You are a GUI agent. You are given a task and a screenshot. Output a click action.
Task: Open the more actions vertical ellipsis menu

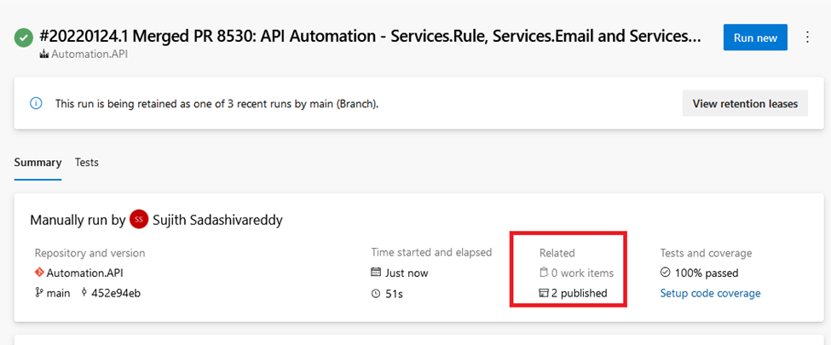[808, 37]
